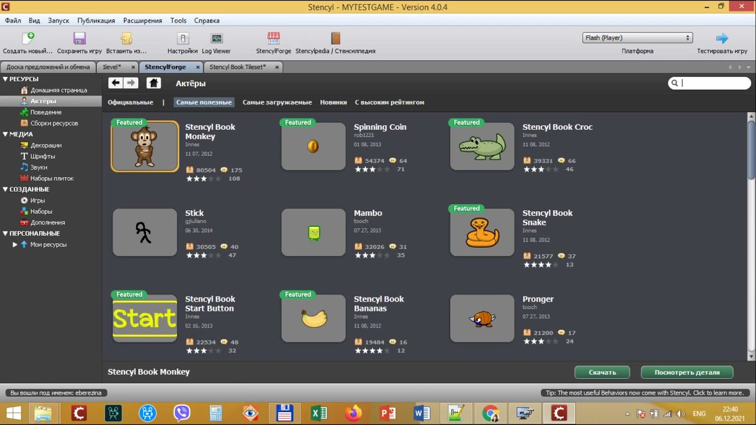Screen dimensions: 756x425
Task: Select the Самые полезные filter
Action: [204, 102]
